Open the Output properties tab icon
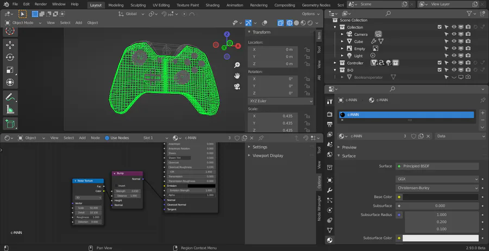This screenshot has height=251, width=489. coord(330,124)
